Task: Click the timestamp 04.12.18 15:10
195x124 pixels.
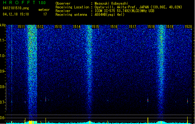Action: click(16, 14)
